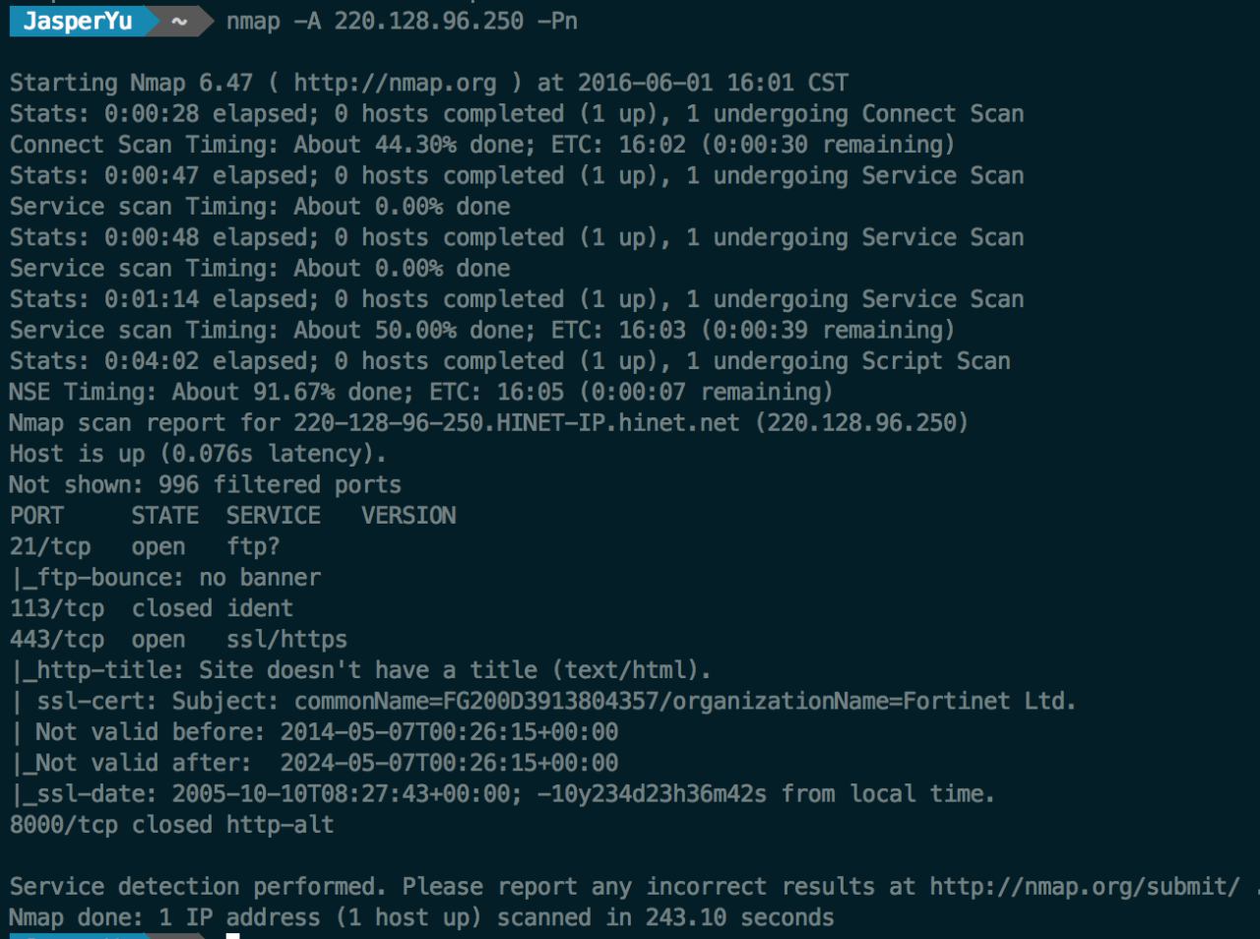Click the SERVICE column header

tap(273, 516)
